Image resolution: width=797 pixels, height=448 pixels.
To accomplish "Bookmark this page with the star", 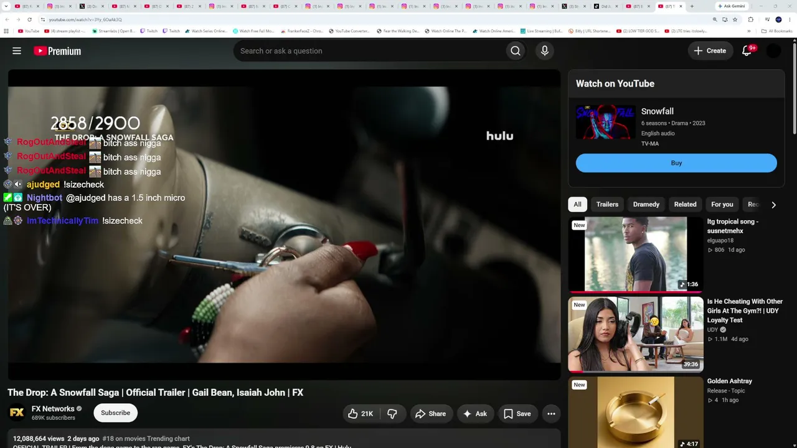I will point(735,19).
